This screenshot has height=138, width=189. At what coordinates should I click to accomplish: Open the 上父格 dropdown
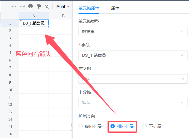pyautogui.click(x=133, y=103)
